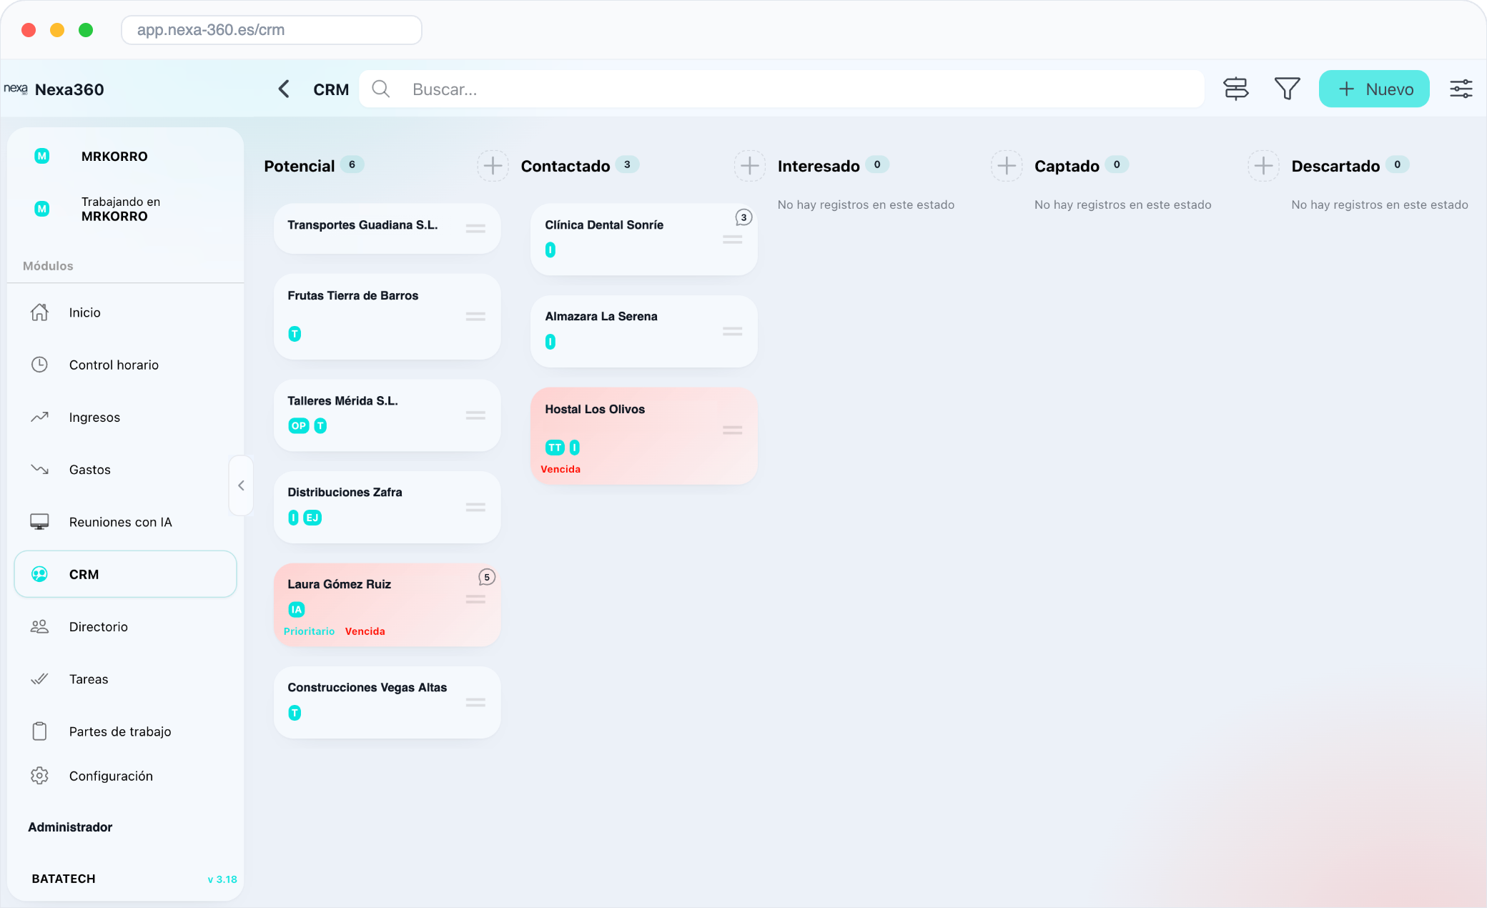Add a record with the plus icon in the Contactado column
This screenshot has width=1487, height=908.
pyautogui.click(x=749, y=166)
